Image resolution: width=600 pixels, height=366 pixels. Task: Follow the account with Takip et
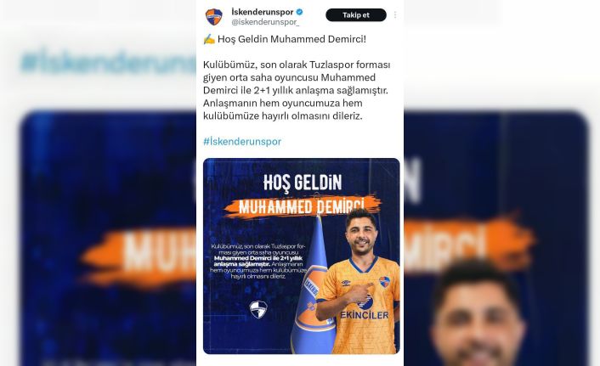point(356,15)
